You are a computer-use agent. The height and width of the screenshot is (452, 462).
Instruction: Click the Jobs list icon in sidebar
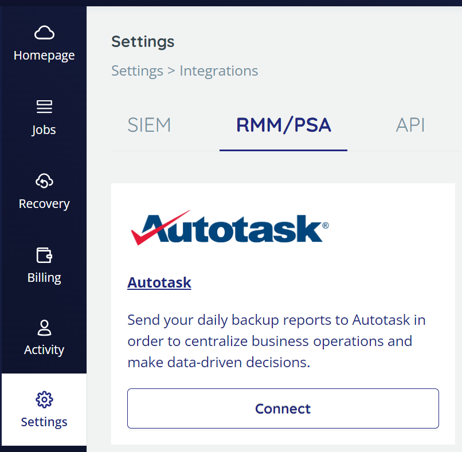coord(44,107)
